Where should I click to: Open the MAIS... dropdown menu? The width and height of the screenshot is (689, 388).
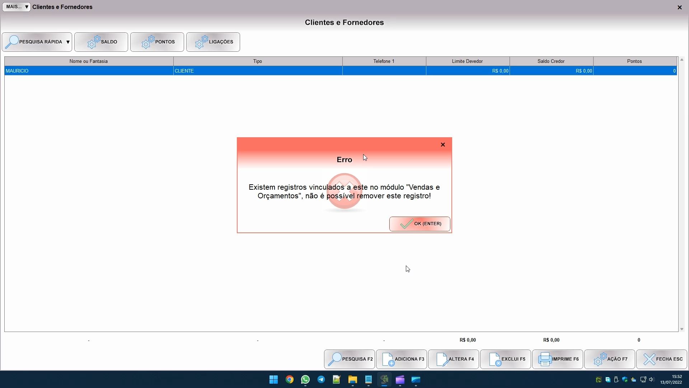click(x=17, y=7)
